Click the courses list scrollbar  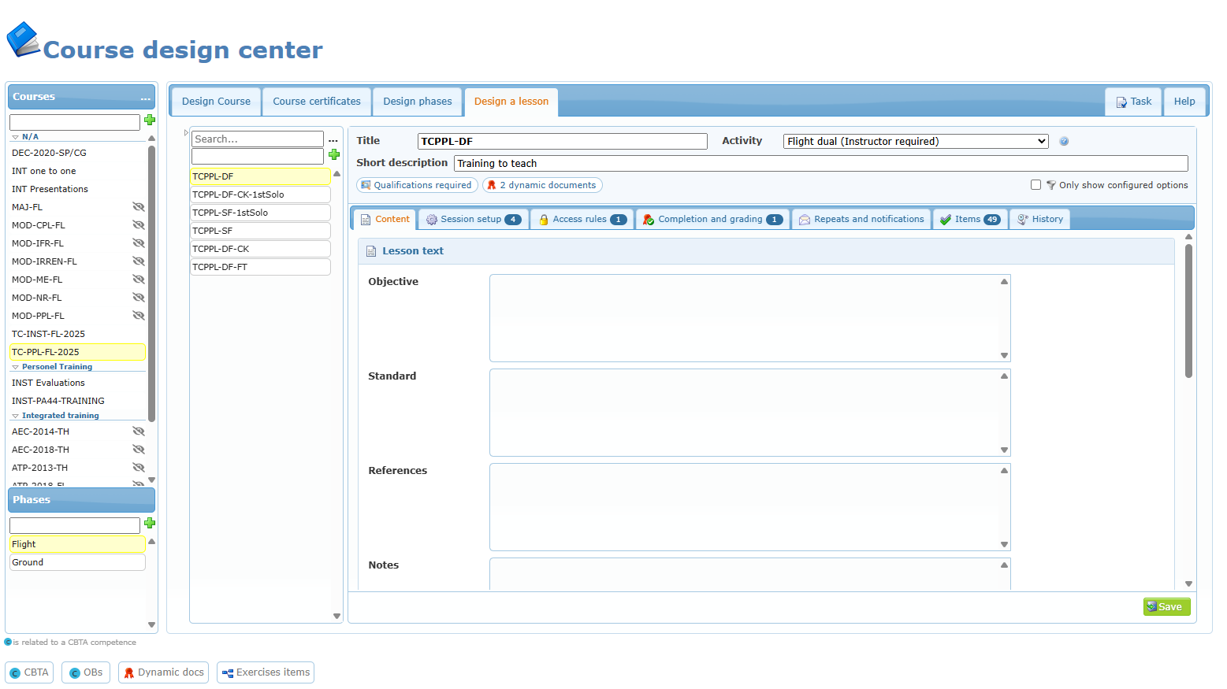151,283
